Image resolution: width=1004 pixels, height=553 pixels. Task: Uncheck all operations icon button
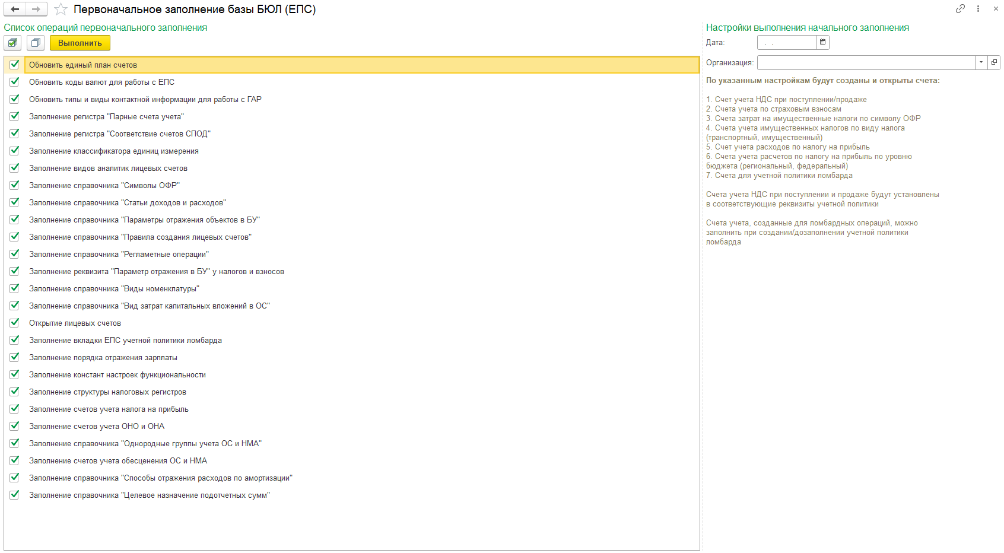pos(36,43)
